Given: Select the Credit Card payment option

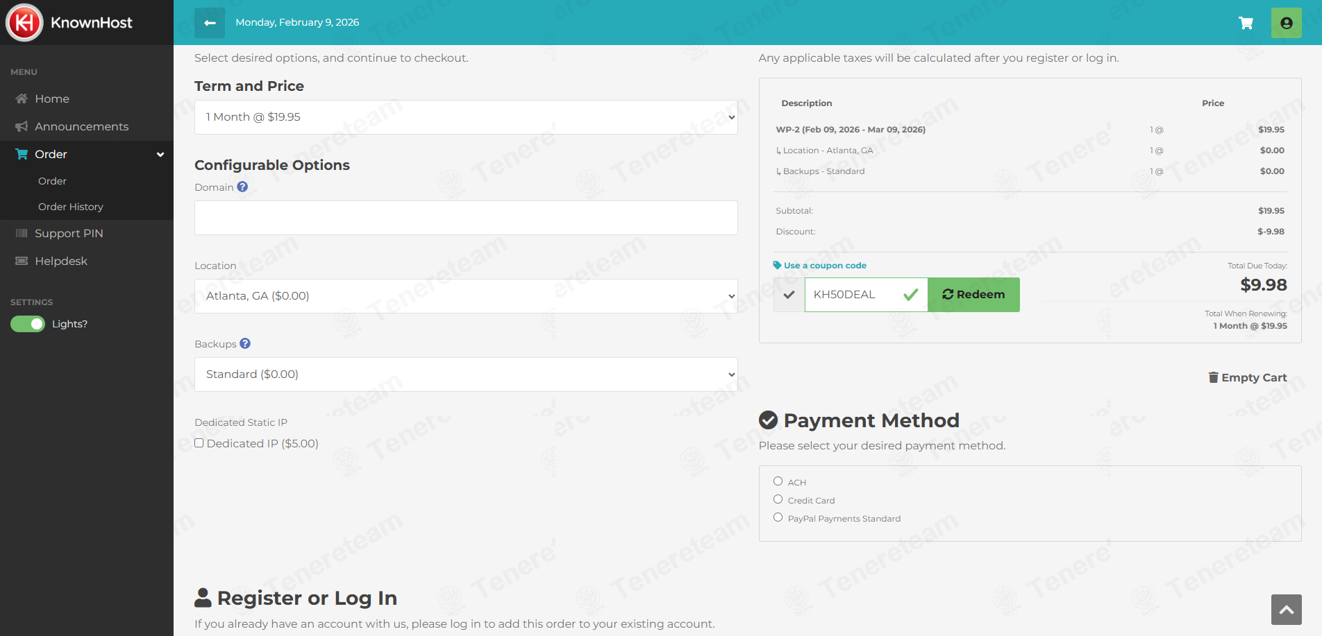Looking at the screenshot, I should (x=778, y=499).
